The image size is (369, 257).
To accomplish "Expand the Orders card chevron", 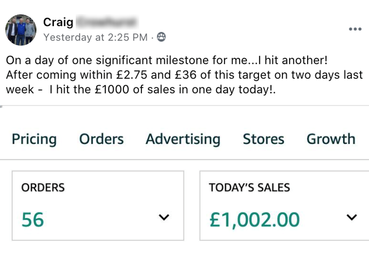I will [164, 217].
